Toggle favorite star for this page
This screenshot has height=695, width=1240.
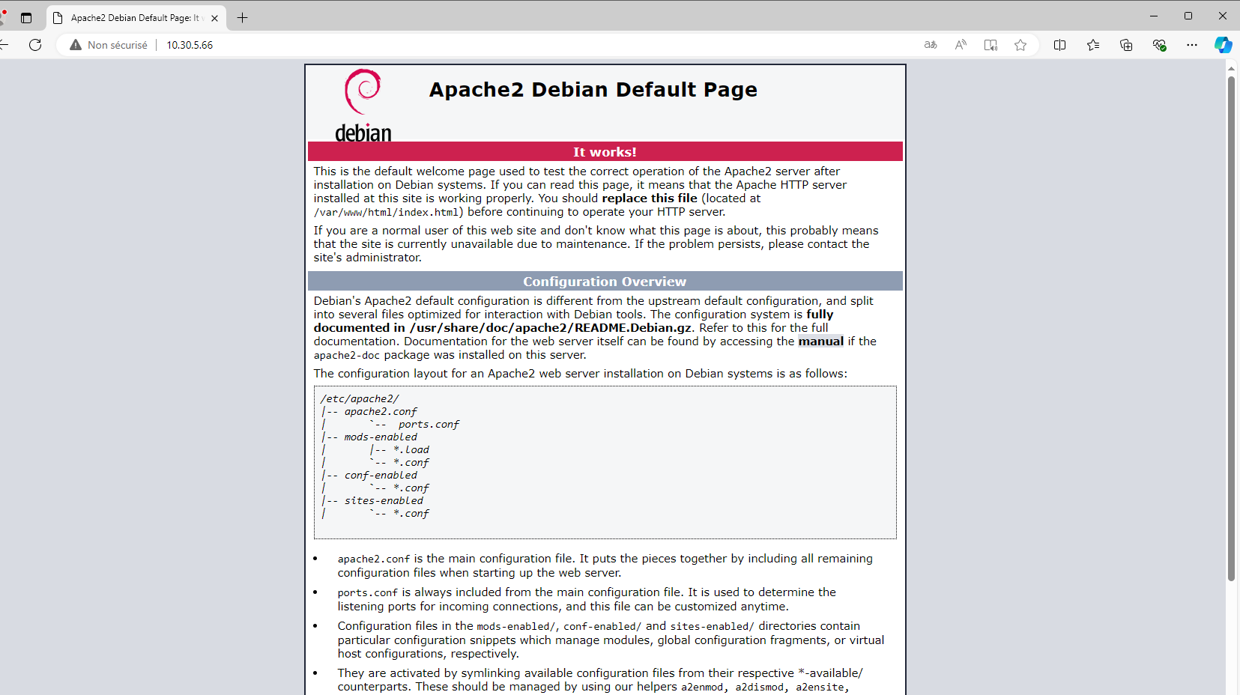point(1020,45)
